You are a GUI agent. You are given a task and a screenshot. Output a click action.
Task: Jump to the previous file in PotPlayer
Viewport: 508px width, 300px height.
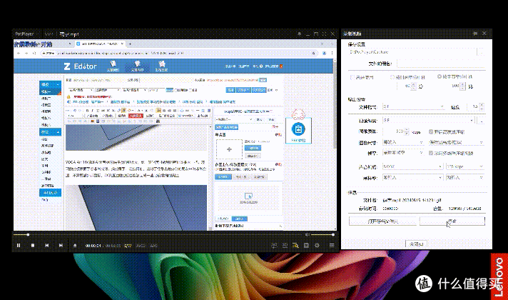(47, 246)
